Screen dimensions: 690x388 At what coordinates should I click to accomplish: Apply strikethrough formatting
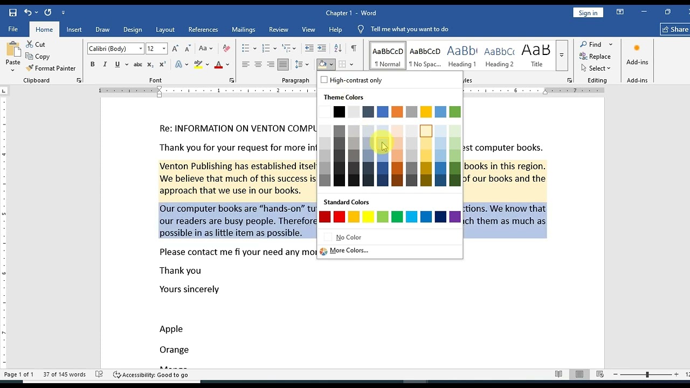(138, 64)
